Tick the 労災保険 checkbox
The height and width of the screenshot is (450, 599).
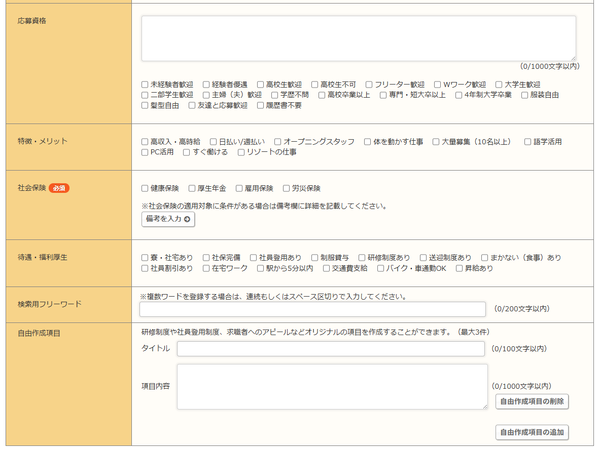pos(287,188)
